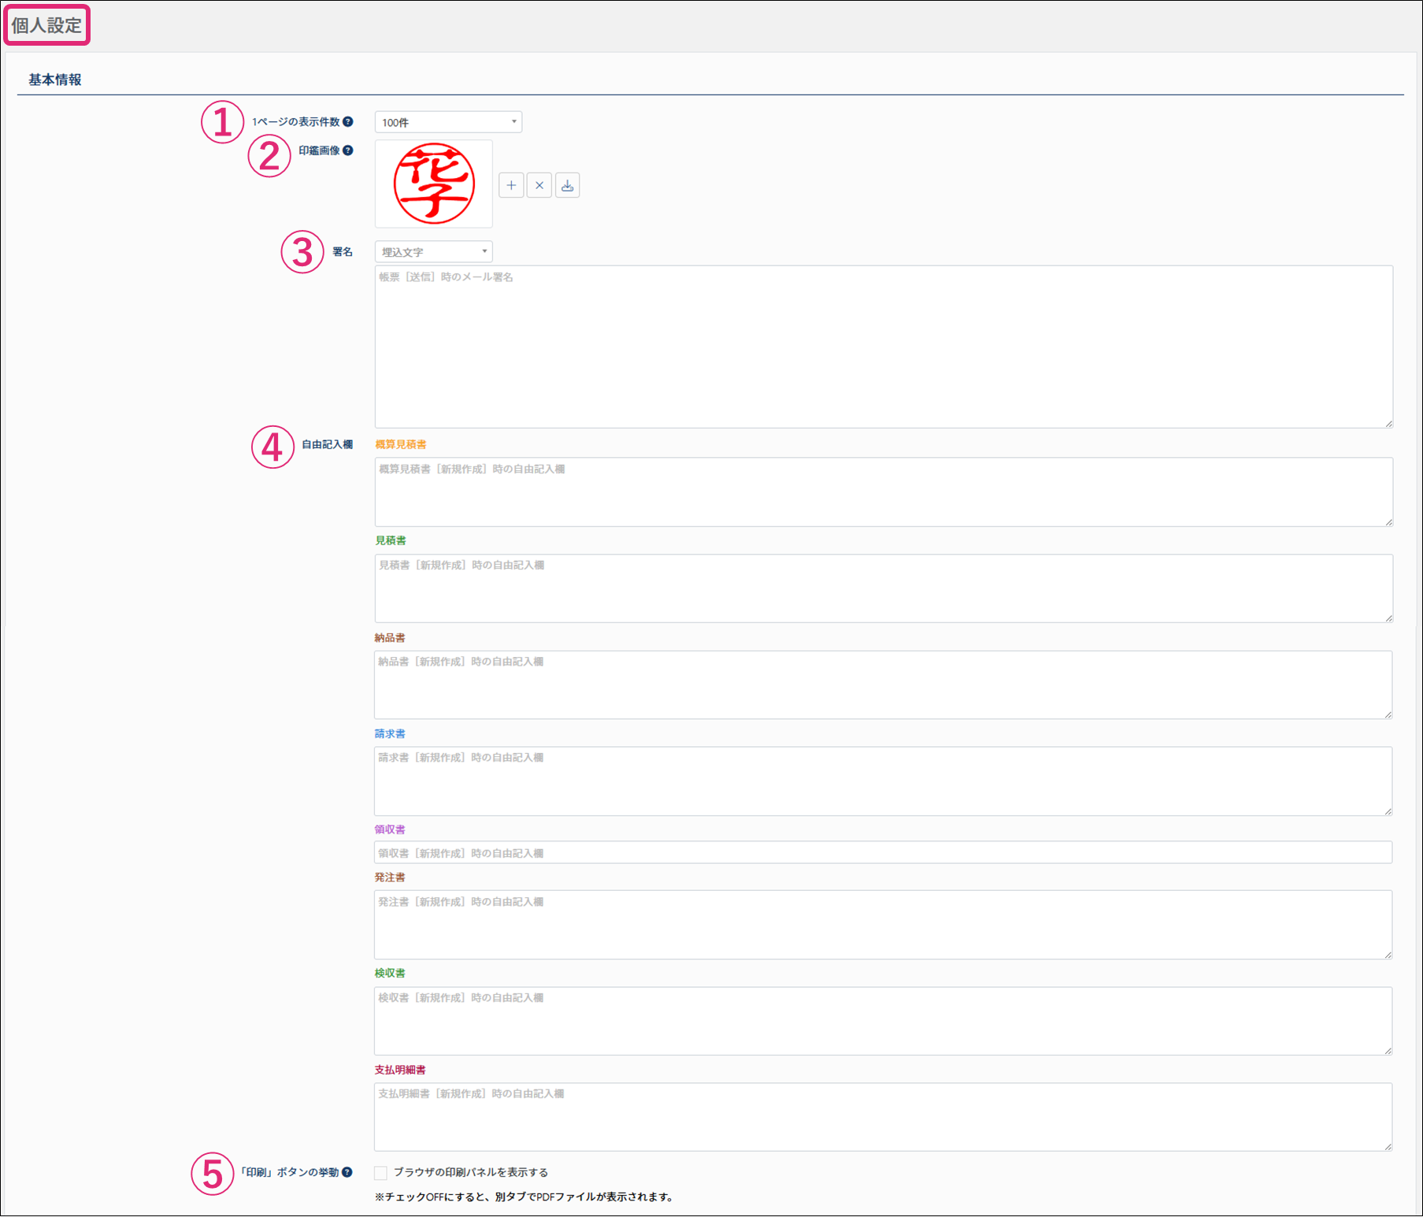The image size is (1423, 1232).
Task: Focus the 概算見積書 free entry field
Action: tap(883, 492)
